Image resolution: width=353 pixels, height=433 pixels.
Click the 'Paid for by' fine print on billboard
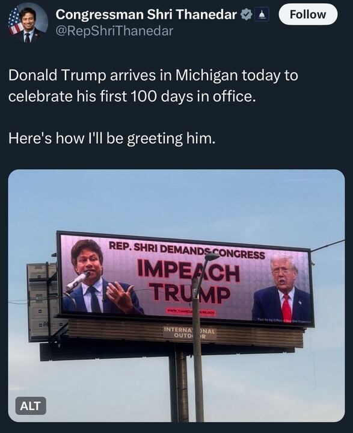284,321
